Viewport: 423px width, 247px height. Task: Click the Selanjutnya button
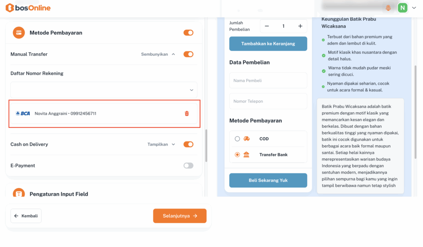[180, 216]
